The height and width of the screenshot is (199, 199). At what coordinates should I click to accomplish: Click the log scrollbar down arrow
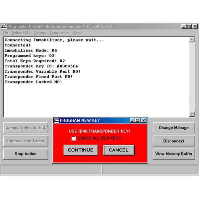(192, 114)
